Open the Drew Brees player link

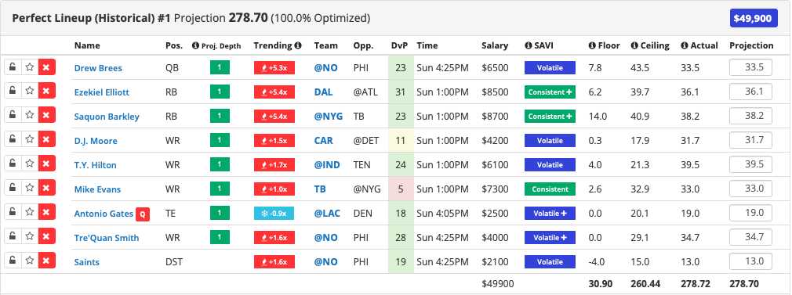coord(98,68)
